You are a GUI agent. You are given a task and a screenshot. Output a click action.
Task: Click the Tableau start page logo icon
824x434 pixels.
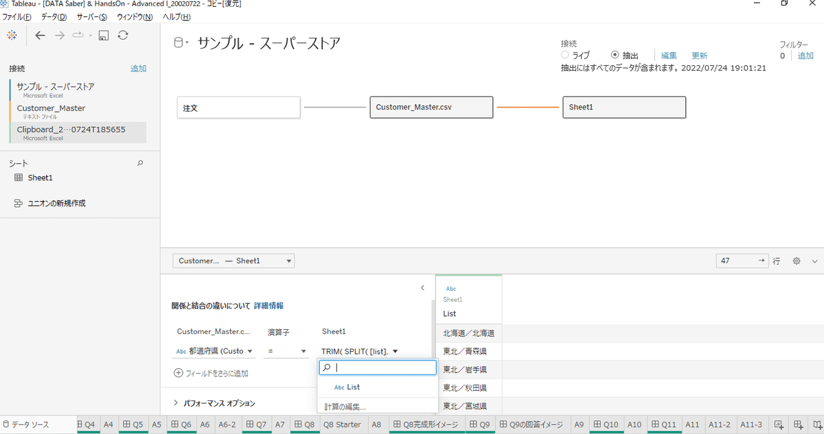click(12, 35)
